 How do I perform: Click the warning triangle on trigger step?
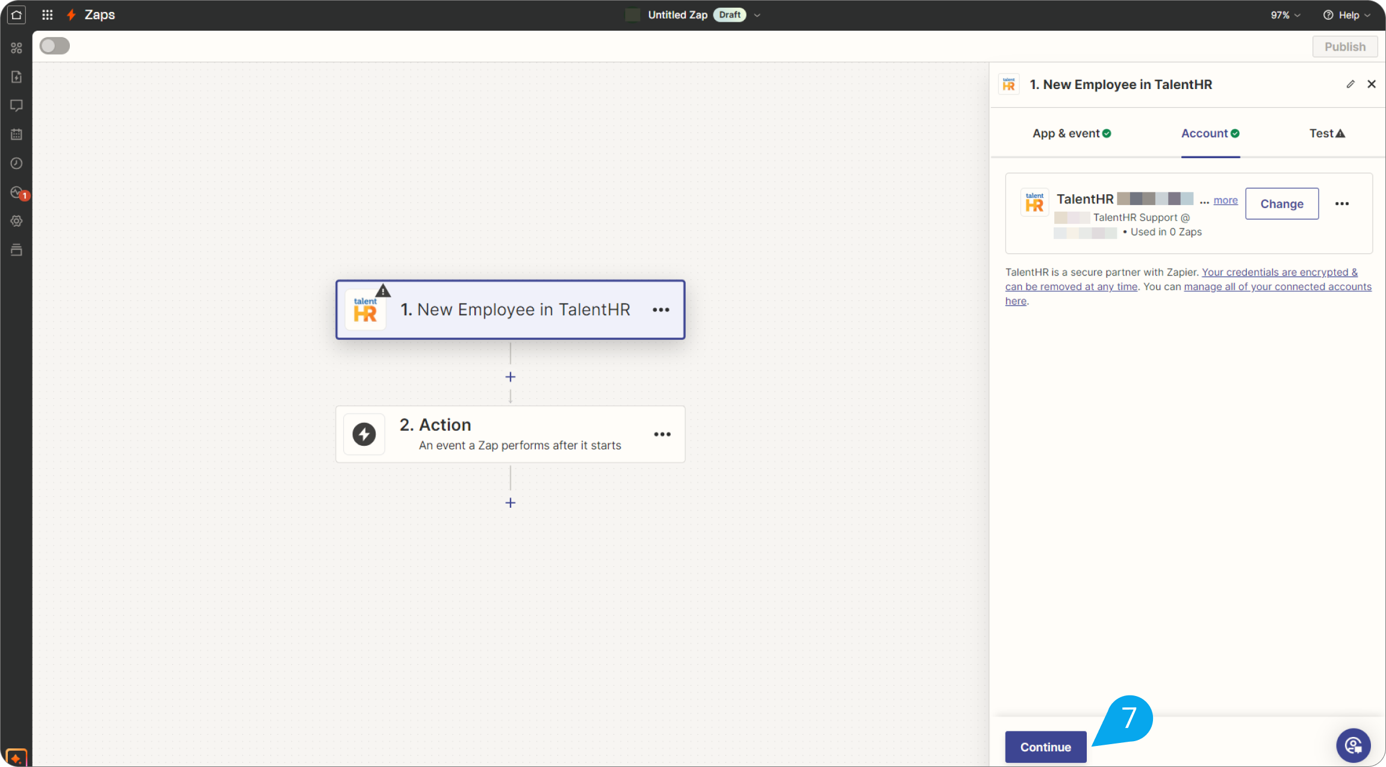click(x=383, y=291)
